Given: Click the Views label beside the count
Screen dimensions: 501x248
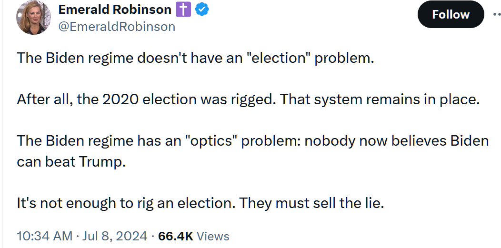Looking at the screenshot, I should point(213,236).
